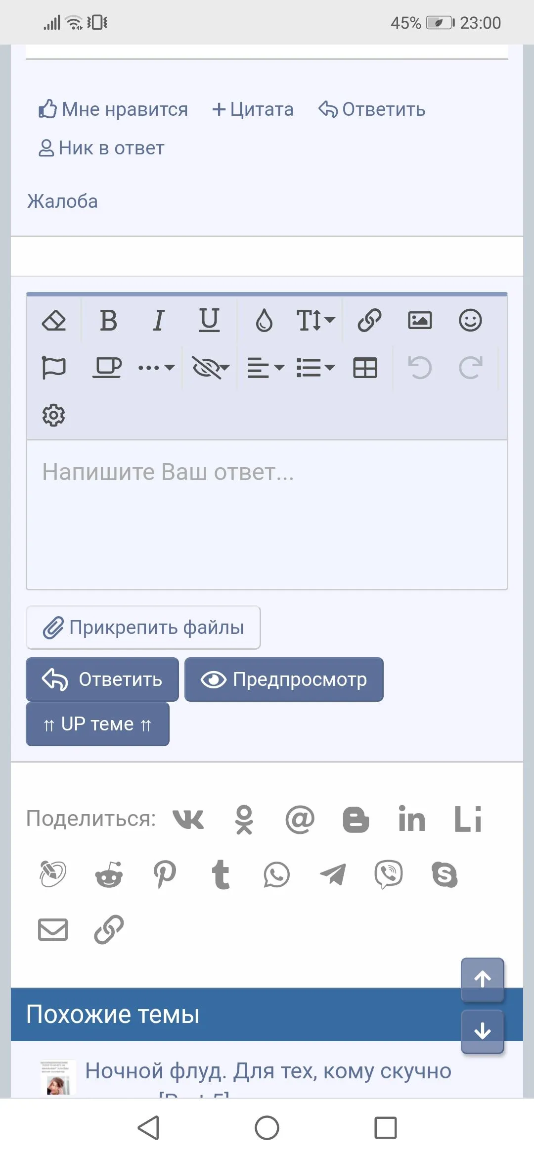534x1158 pixels.
Task: Click the eraser remove-formatting icon
Action: point(54,320)
